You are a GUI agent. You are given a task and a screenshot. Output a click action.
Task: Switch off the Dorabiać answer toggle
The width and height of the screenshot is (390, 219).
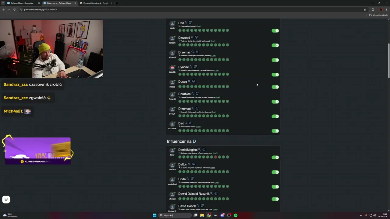click(x=275, y=102)
